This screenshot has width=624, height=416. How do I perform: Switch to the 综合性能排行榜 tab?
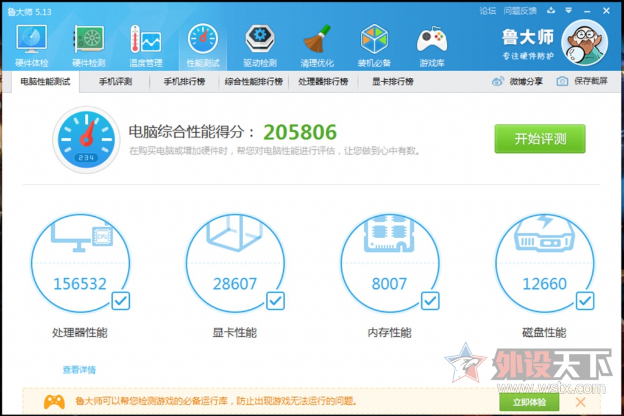[254, 82]
